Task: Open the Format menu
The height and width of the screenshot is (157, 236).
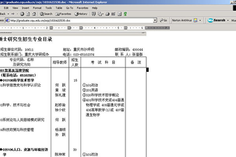Action: [37, 7]
